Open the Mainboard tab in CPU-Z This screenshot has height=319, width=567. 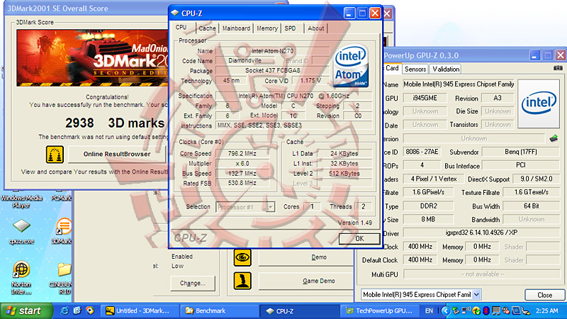click(236, 28)
